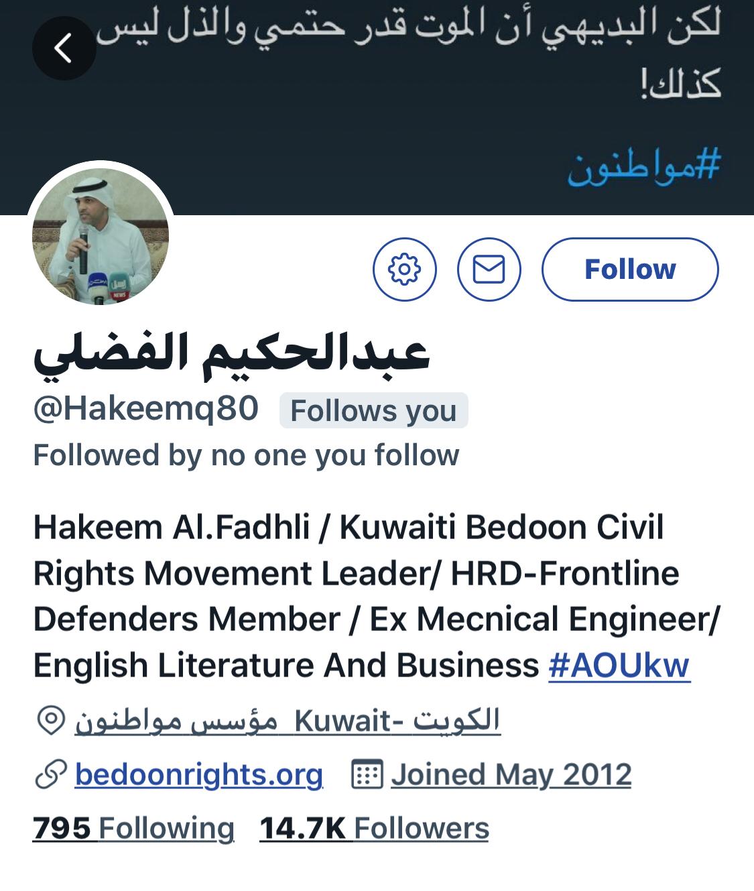The image size is (754, 891).
Task: View the 795 Following list
Action: 133,829
